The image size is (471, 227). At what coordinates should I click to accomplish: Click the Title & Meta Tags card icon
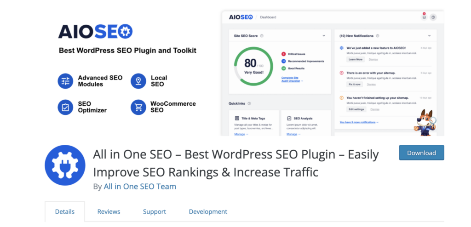237,118
